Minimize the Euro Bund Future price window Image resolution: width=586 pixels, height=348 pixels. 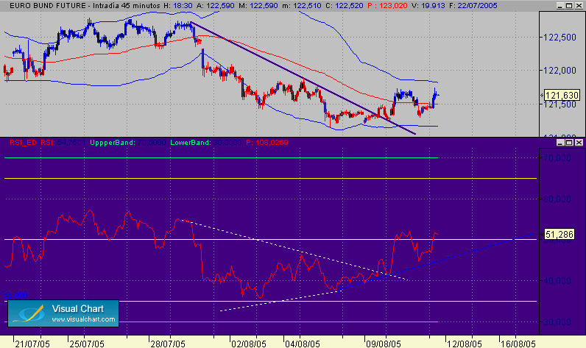tap(559, 6)
